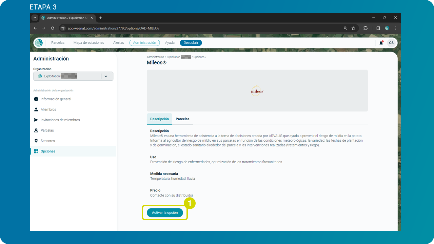Open the CS user avatar menu
The height and width of the screenshot is (244, 434).
pos(391,43)
